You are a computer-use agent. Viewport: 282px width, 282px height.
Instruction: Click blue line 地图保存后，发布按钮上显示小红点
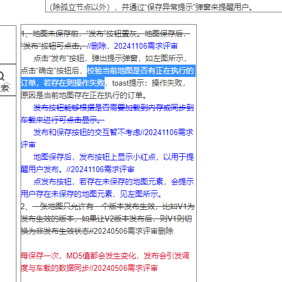pos(113,157)
